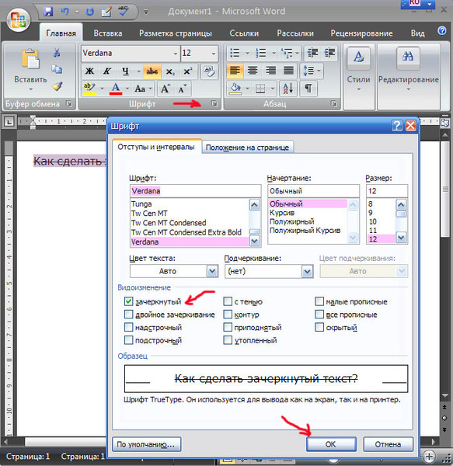
Task: Copy selection in clipboard group
Action: tap(57, 70)
